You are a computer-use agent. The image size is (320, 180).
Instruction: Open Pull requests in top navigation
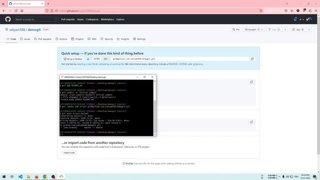68,19
